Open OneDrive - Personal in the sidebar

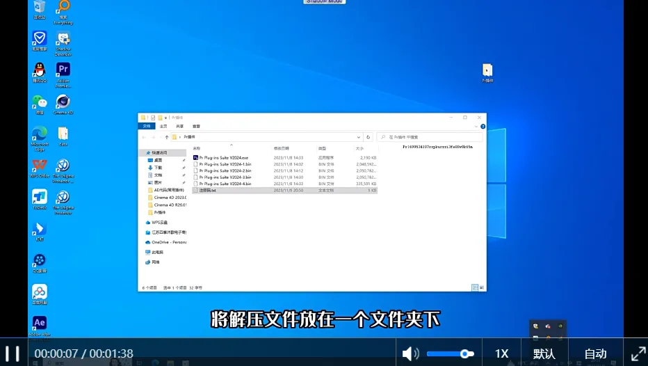point(169,242)
